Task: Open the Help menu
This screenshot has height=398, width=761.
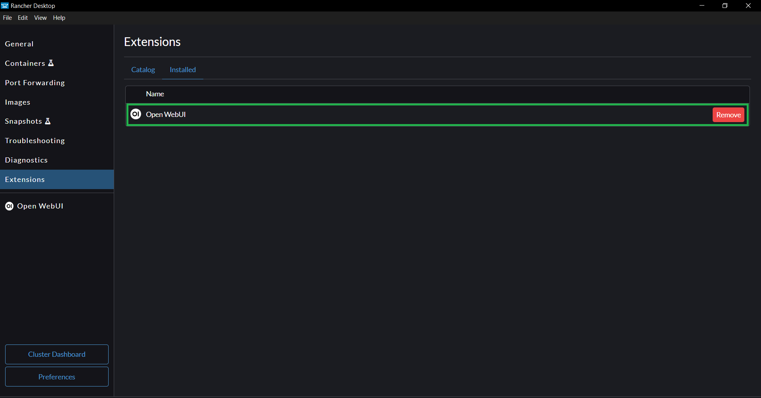Action: tap(59, 18)
